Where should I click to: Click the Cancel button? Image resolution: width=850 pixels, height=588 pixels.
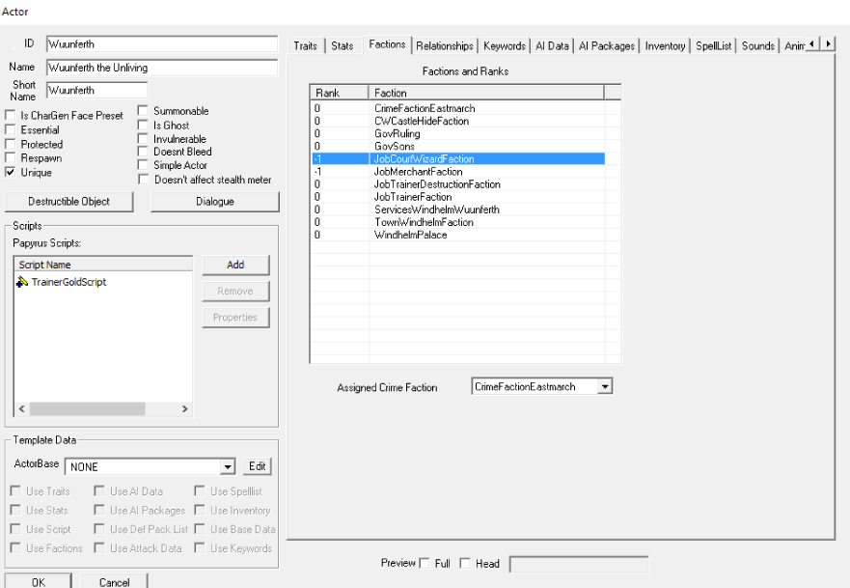[115, 581]
